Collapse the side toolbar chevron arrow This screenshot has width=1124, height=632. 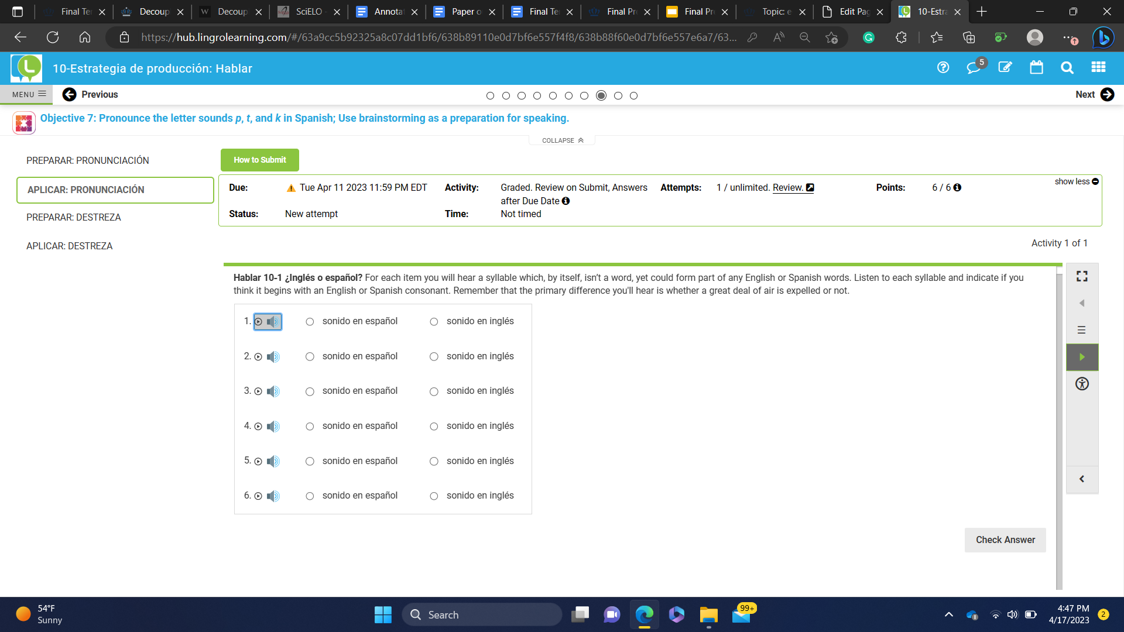(1082, 479)
